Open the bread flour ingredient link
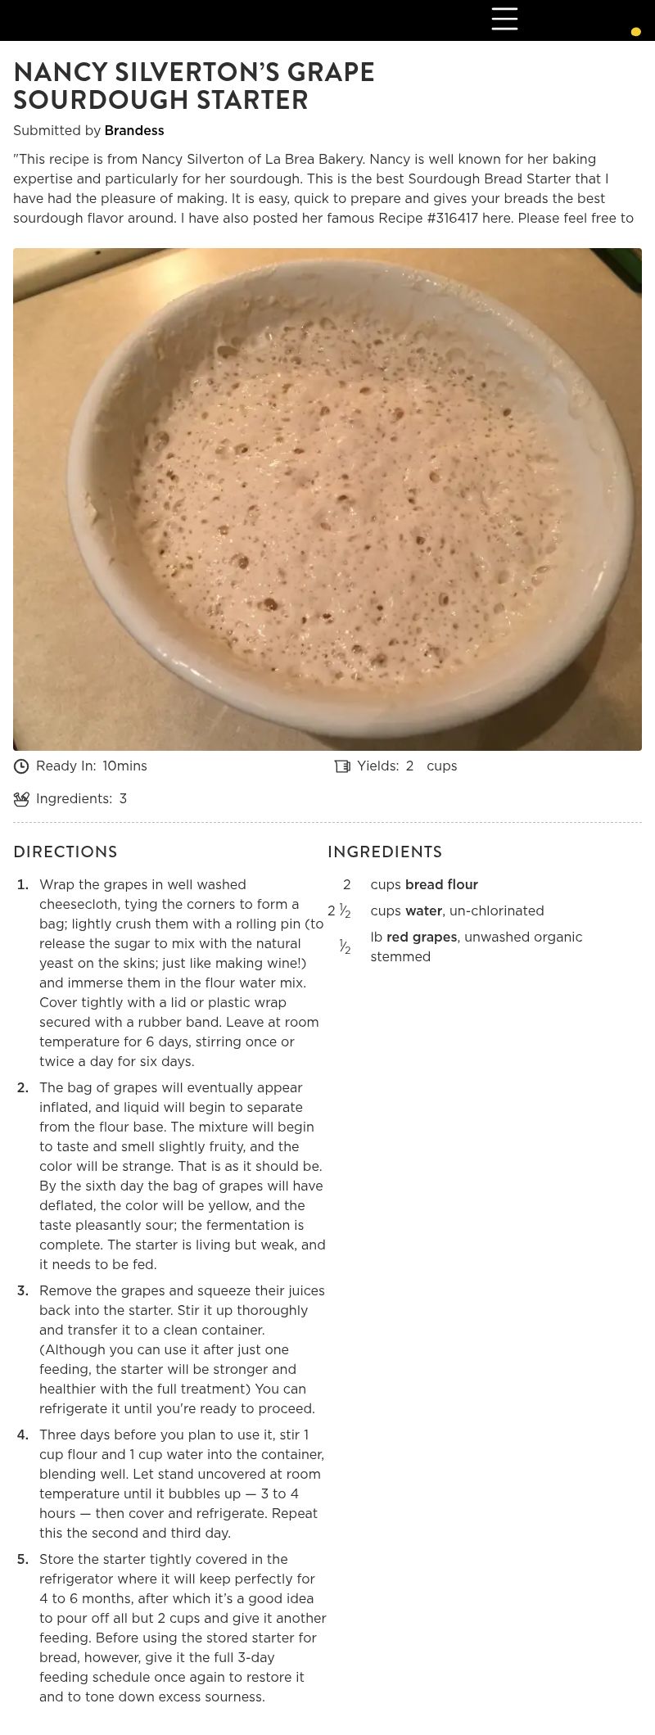 click(x=441, y=884)
